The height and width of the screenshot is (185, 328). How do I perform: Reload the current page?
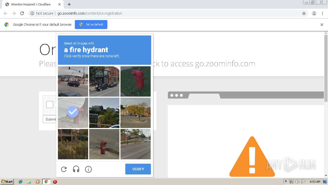pos(22,13)
